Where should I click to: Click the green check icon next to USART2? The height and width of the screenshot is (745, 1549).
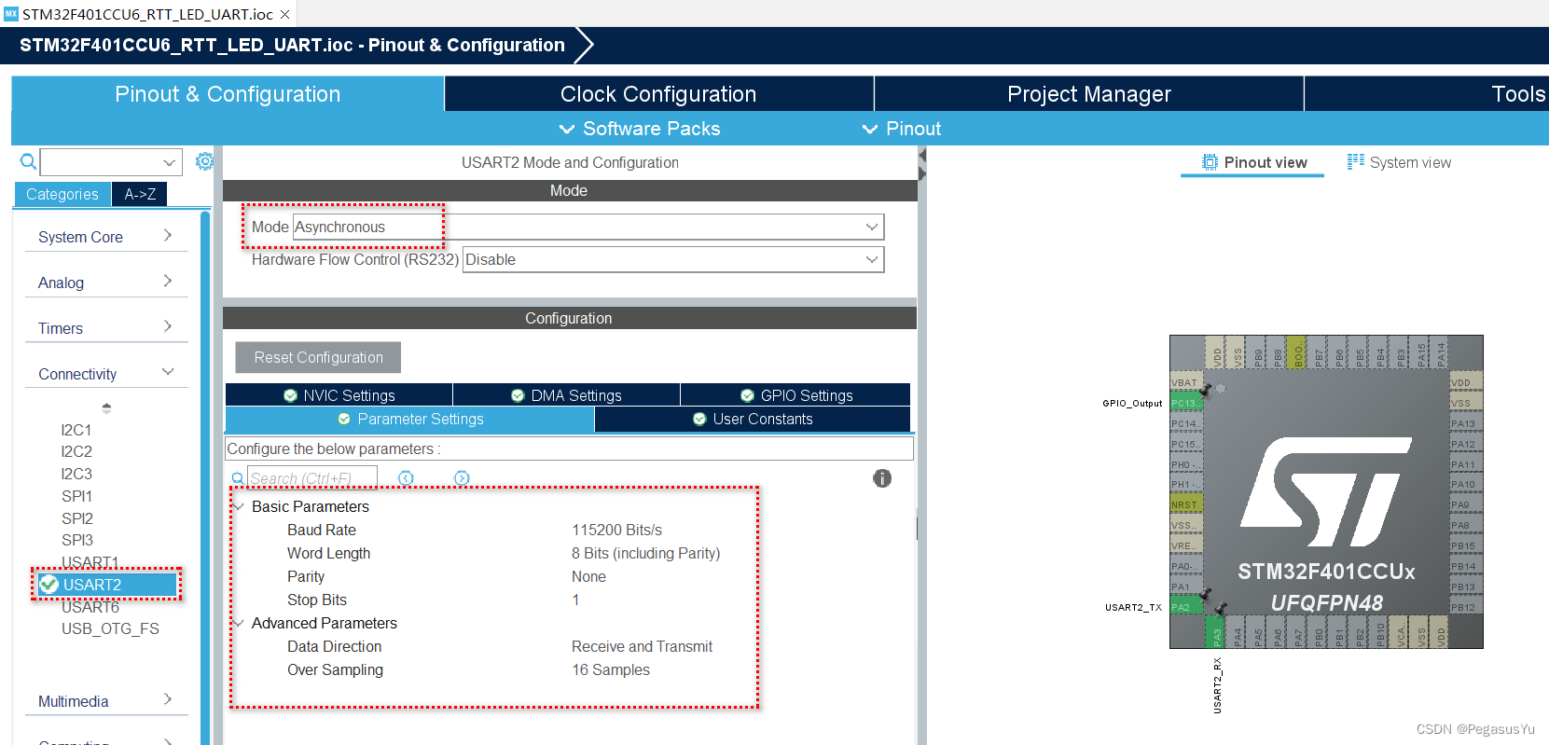point(49,585)
